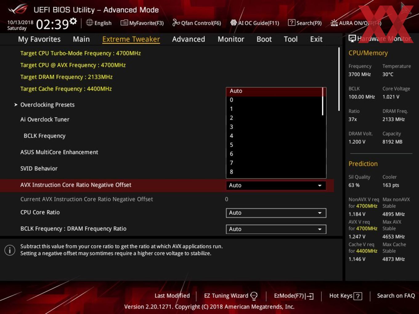Open the MyFavorite(F3) list icon
Screen dimensions: 419x314
coord(124,23)
